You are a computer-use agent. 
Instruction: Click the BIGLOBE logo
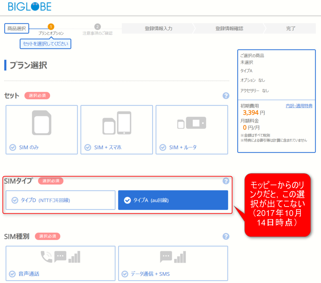[30, 7]
